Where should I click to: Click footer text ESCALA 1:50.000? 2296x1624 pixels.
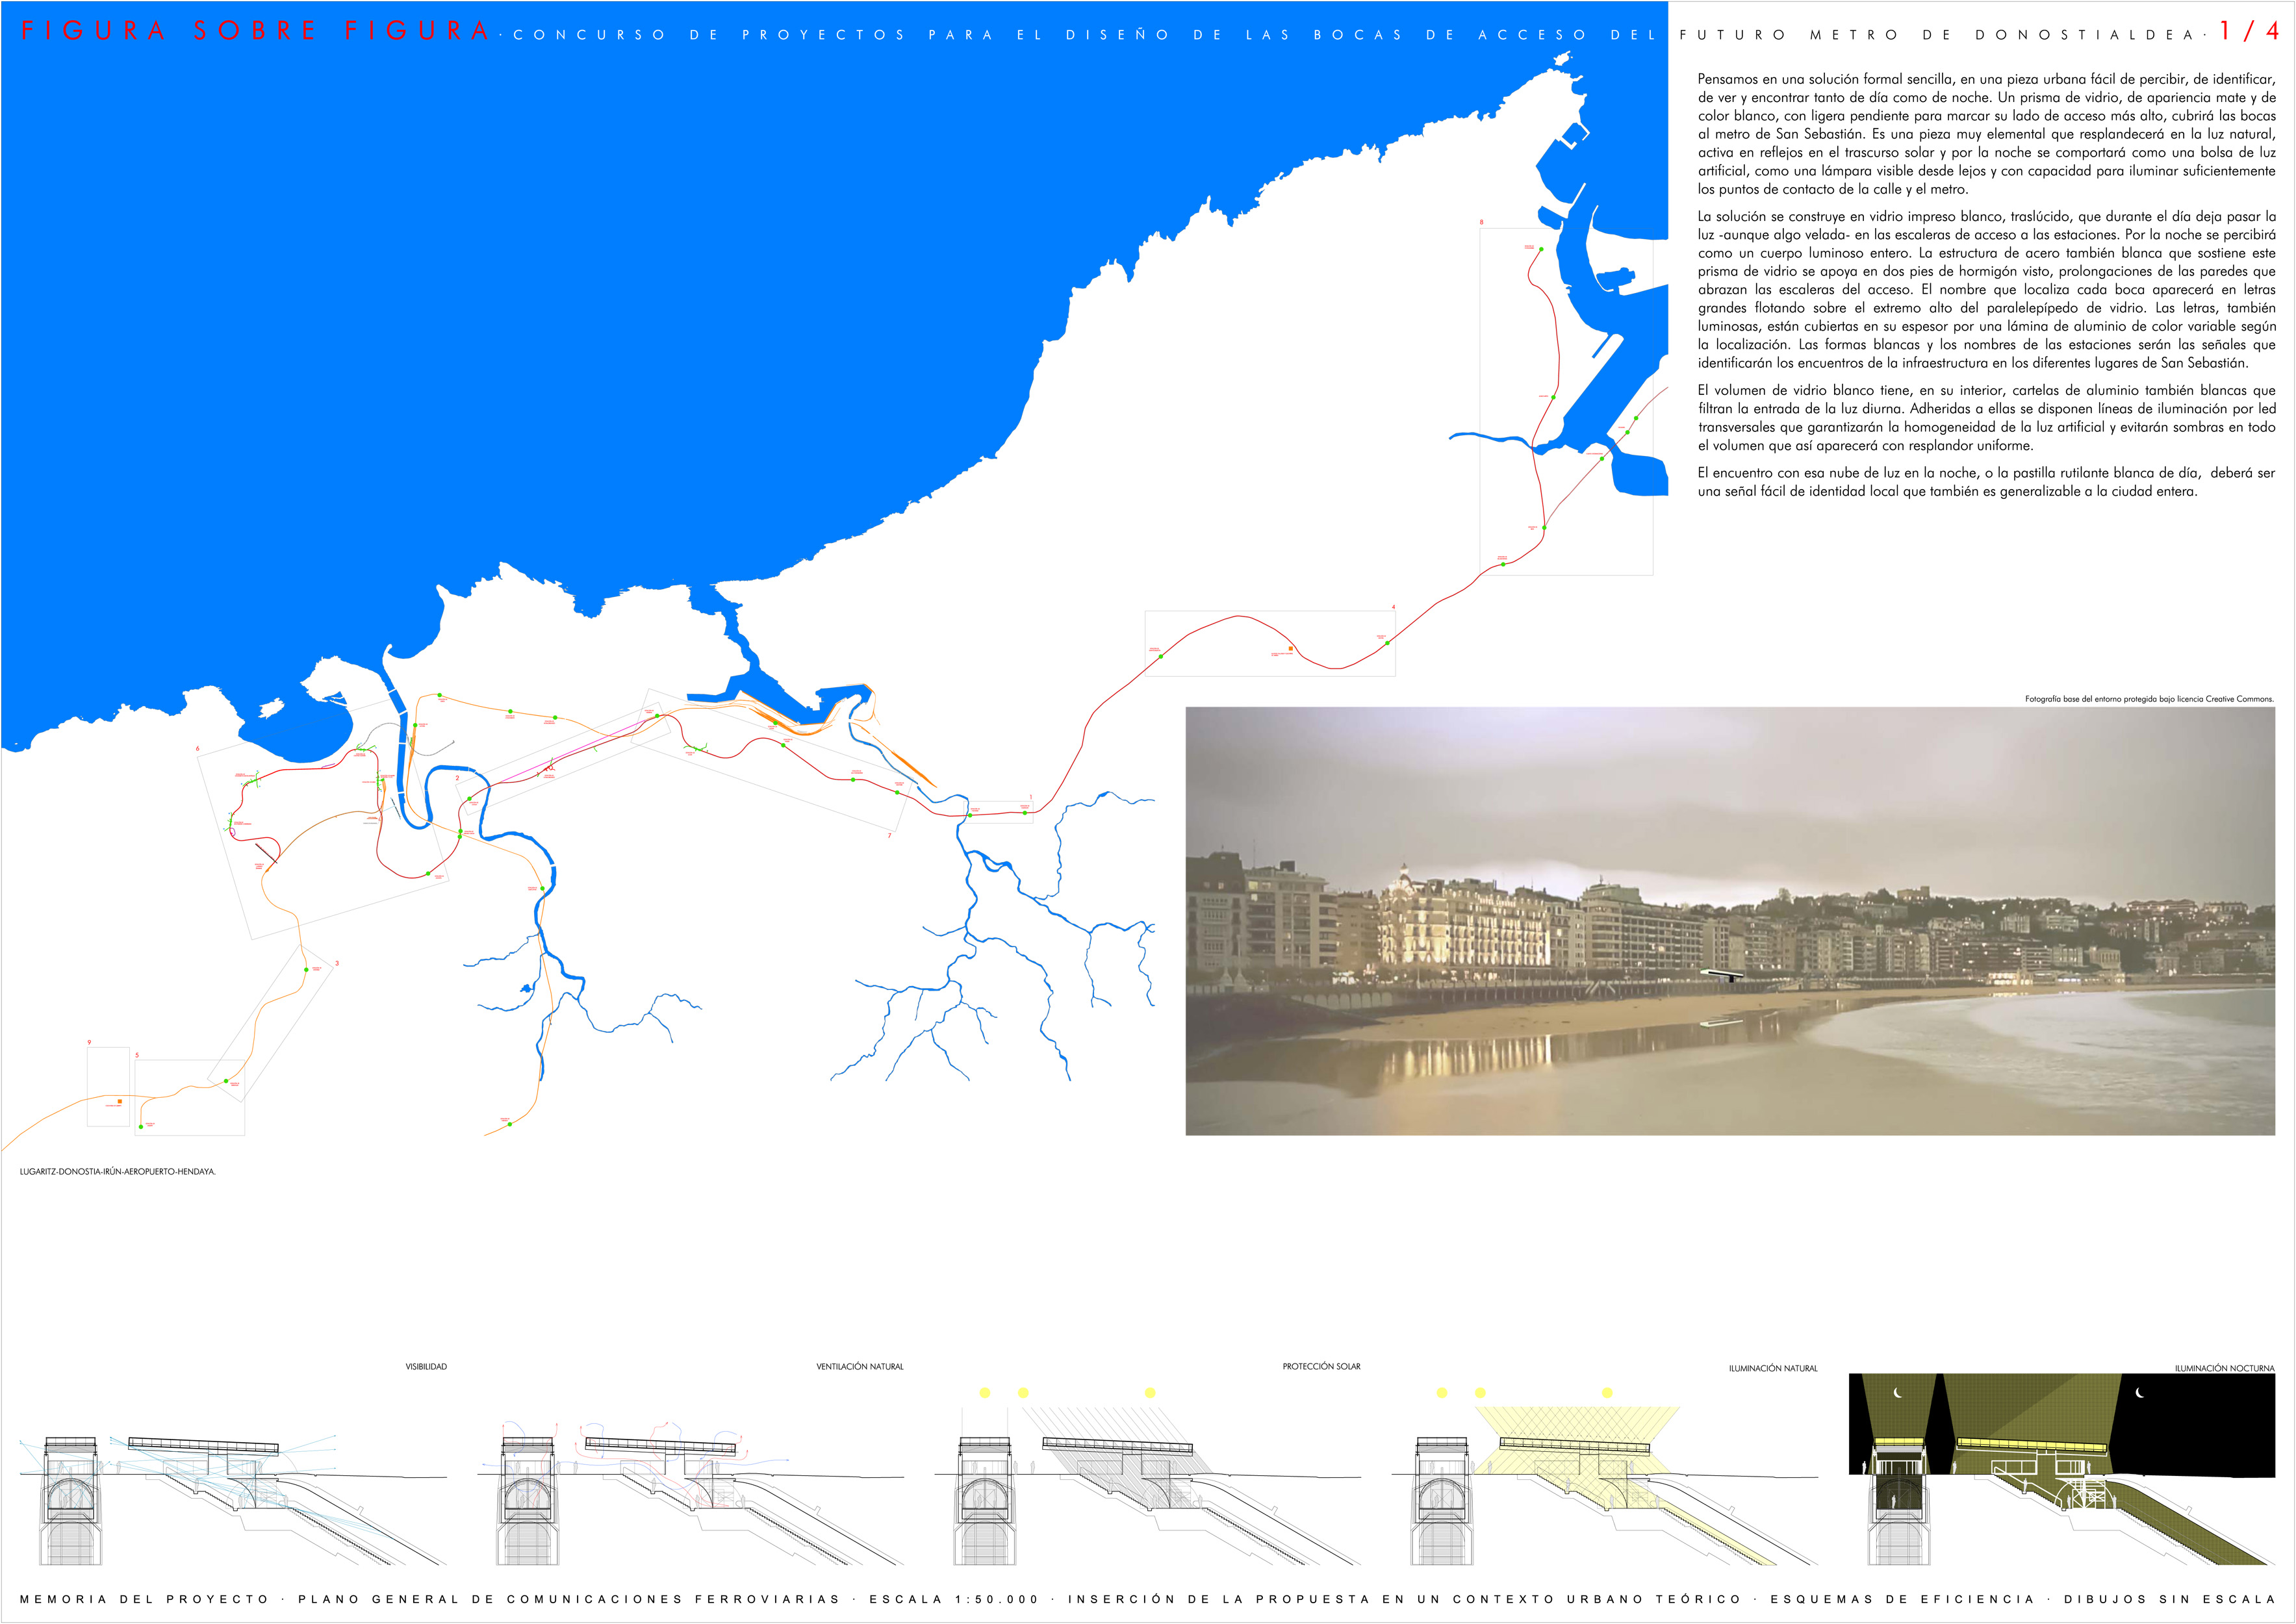coord(954,1599)
